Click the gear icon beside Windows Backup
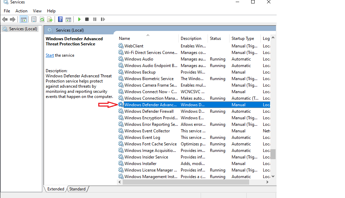345x198 pixels. 121,72
